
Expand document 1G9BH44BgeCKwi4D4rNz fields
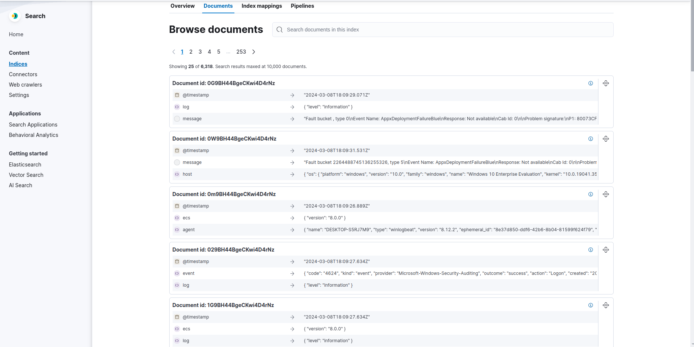tap(606, 305)
